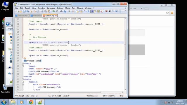Open the Encoding menu
The image size is (187, 105).
click(x=41, y=8)
